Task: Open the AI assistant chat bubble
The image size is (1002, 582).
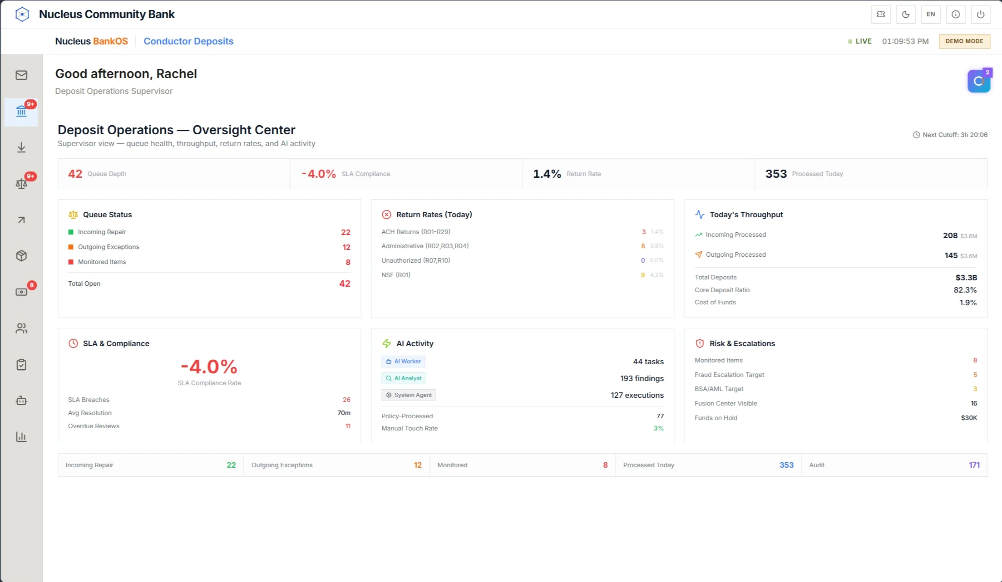Action: [979, 81]
